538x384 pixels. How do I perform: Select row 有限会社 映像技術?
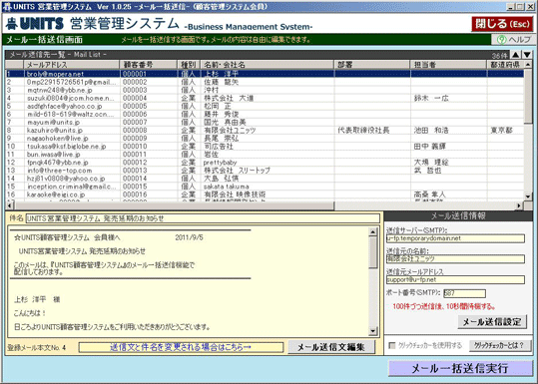[x=265, y=194]
